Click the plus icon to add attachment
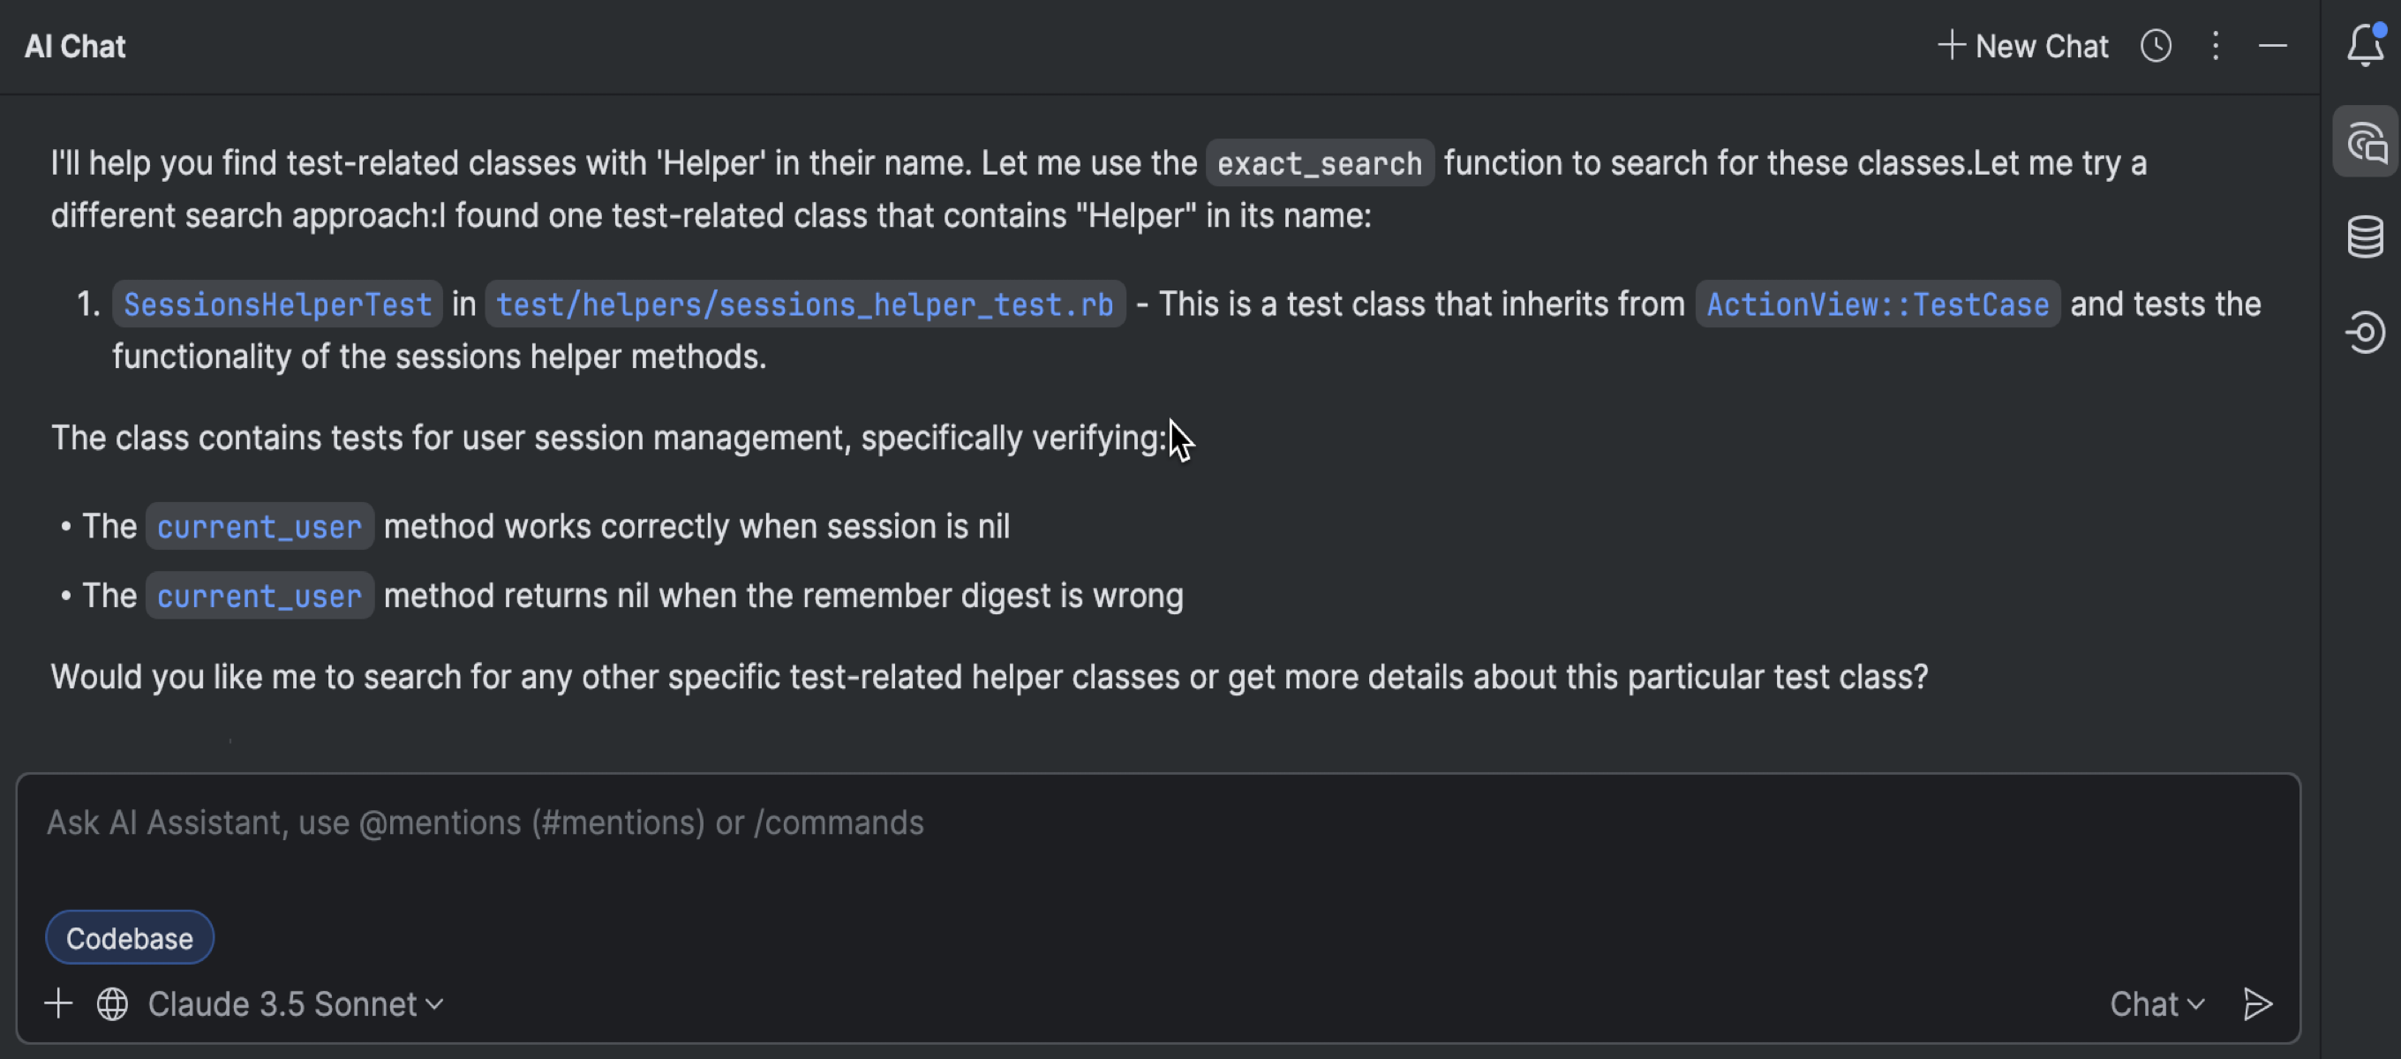Screen dimensions: 2401x1059 tap(57, 1004)
